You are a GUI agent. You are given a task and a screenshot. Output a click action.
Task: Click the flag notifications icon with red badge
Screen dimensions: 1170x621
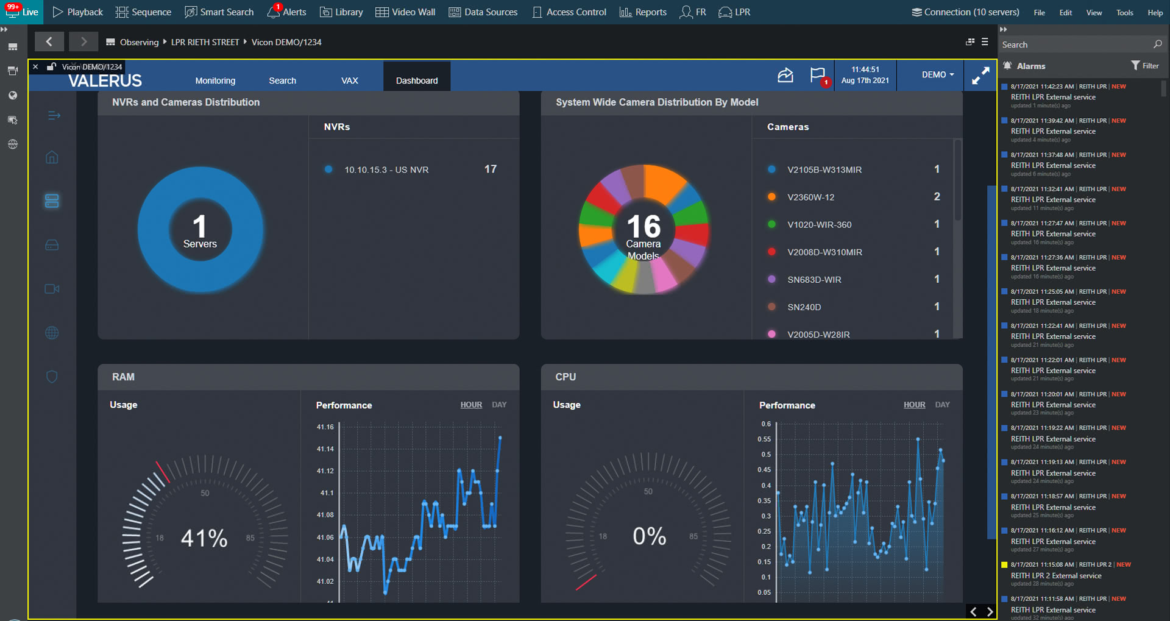tap(818, 76)
